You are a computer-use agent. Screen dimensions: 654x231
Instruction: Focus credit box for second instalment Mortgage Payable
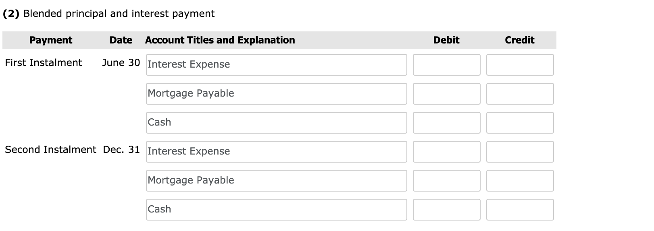click(520, 181)
